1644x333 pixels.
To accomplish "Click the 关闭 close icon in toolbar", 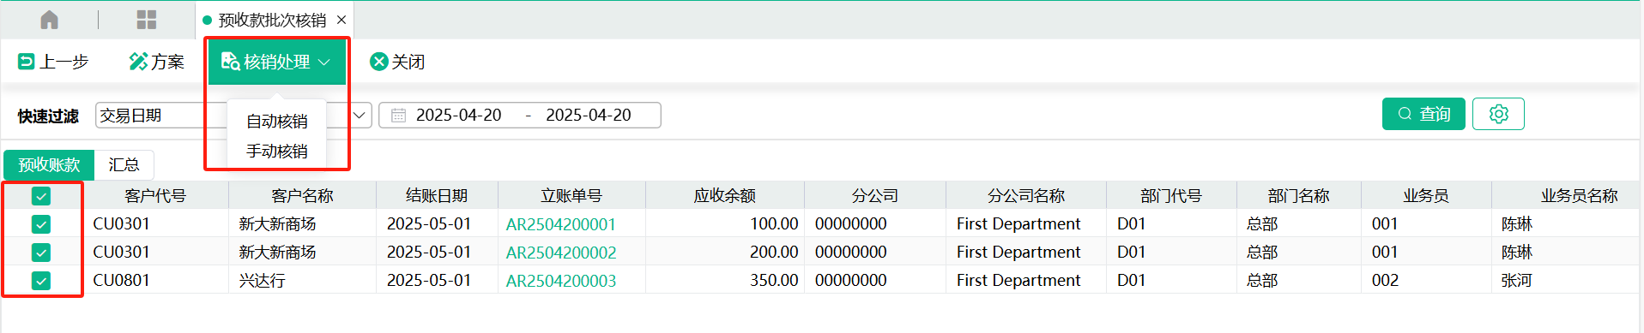I will 378,62.
